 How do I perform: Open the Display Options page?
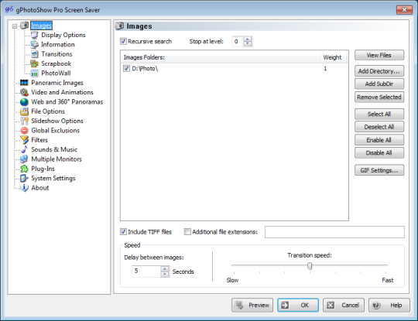coord(63,35)
